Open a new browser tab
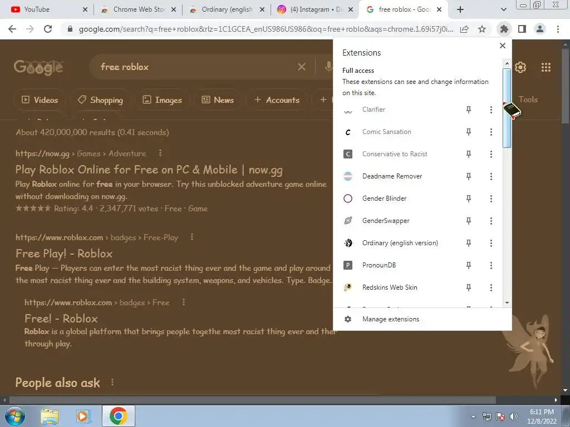The width and height of the screenshot is (570, 427). [460, 9]
